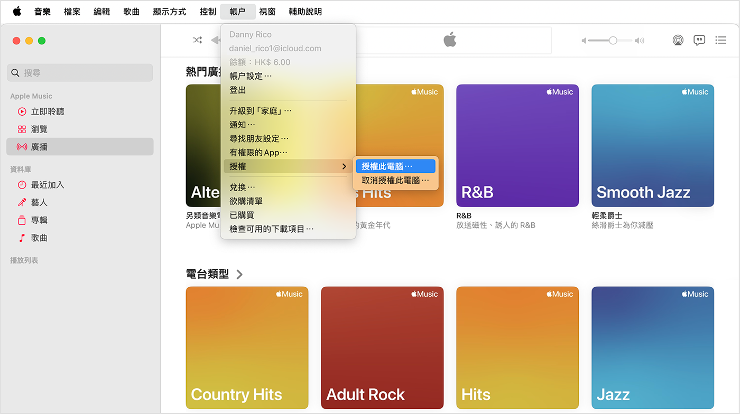The width and height of the screenshot is (740, 414).
Task: Open the 輔助說明 menu
Action: click(x=305, y=12)
